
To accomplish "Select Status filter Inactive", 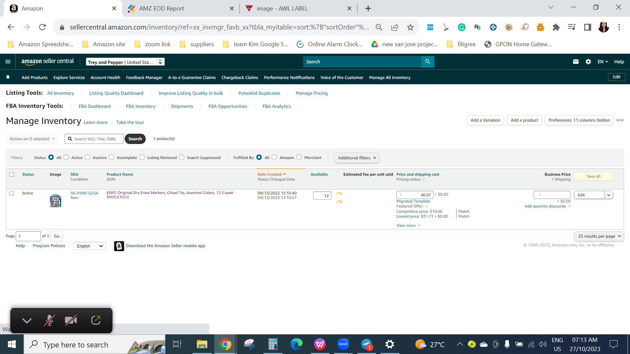I will 88,157.
